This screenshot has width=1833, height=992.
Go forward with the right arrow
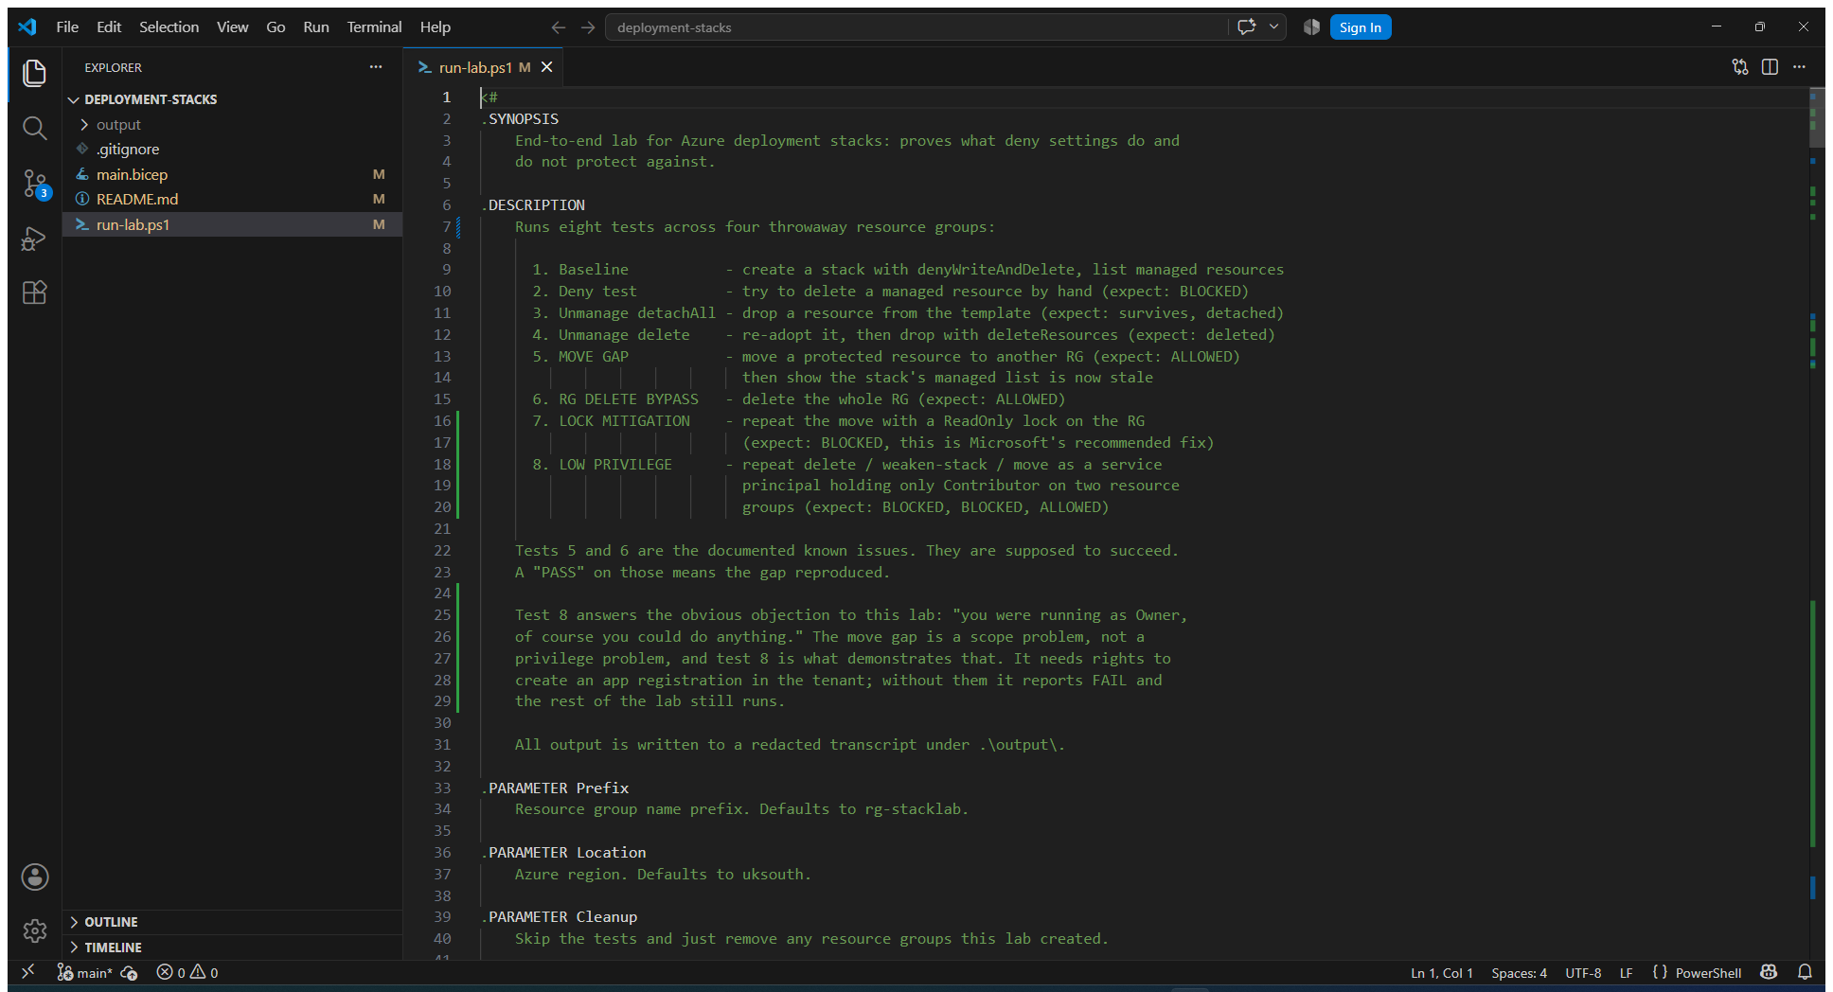588,27
